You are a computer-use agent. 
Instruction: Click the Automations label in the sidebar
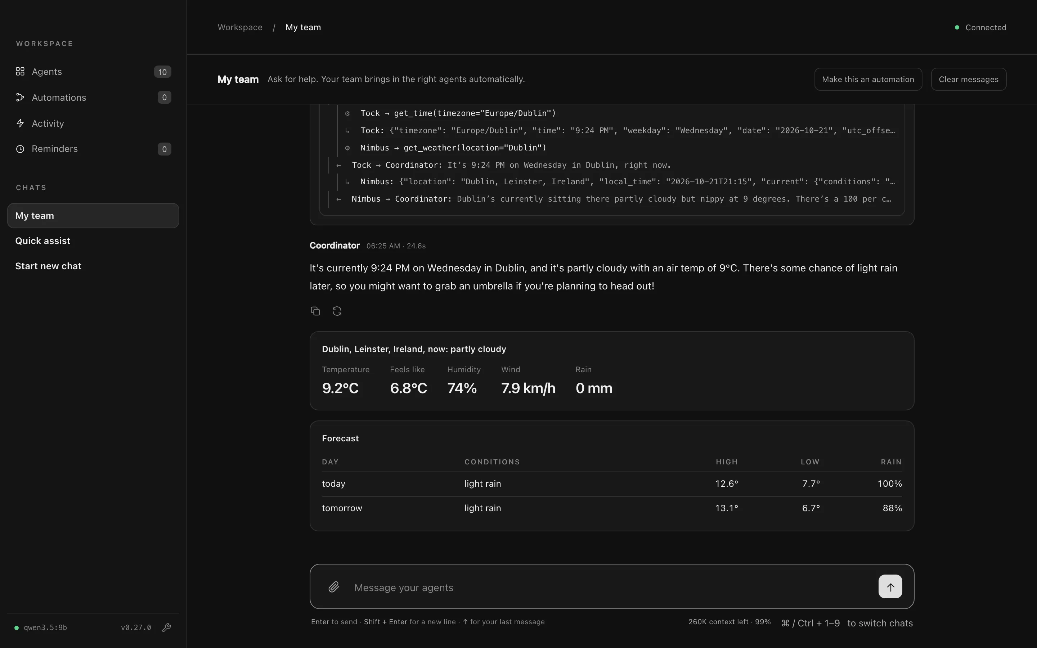point(59,98)
